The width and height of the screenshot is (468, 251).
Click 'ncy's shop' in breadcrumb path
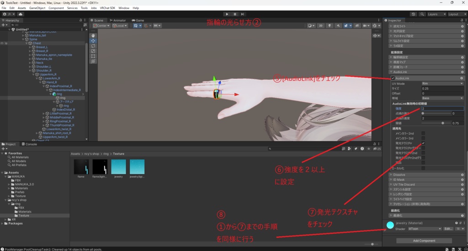[91, 154]
